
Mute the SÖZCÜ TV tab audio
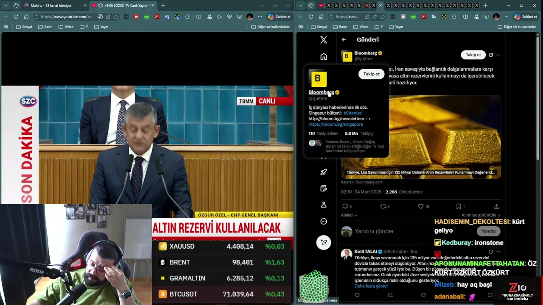pos(101,6)
